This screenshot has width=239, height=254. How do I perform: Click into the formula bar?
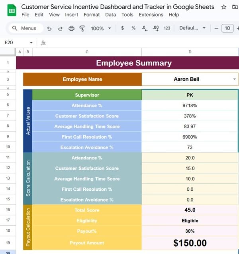pos(143,43)
